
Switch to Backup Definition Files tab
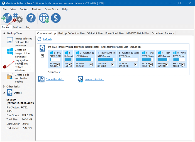click(x=72, y=33)
